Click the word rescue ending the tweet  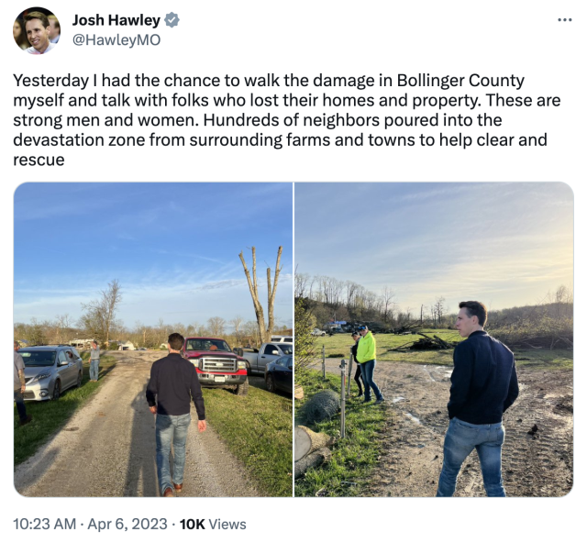click(39, 160)
